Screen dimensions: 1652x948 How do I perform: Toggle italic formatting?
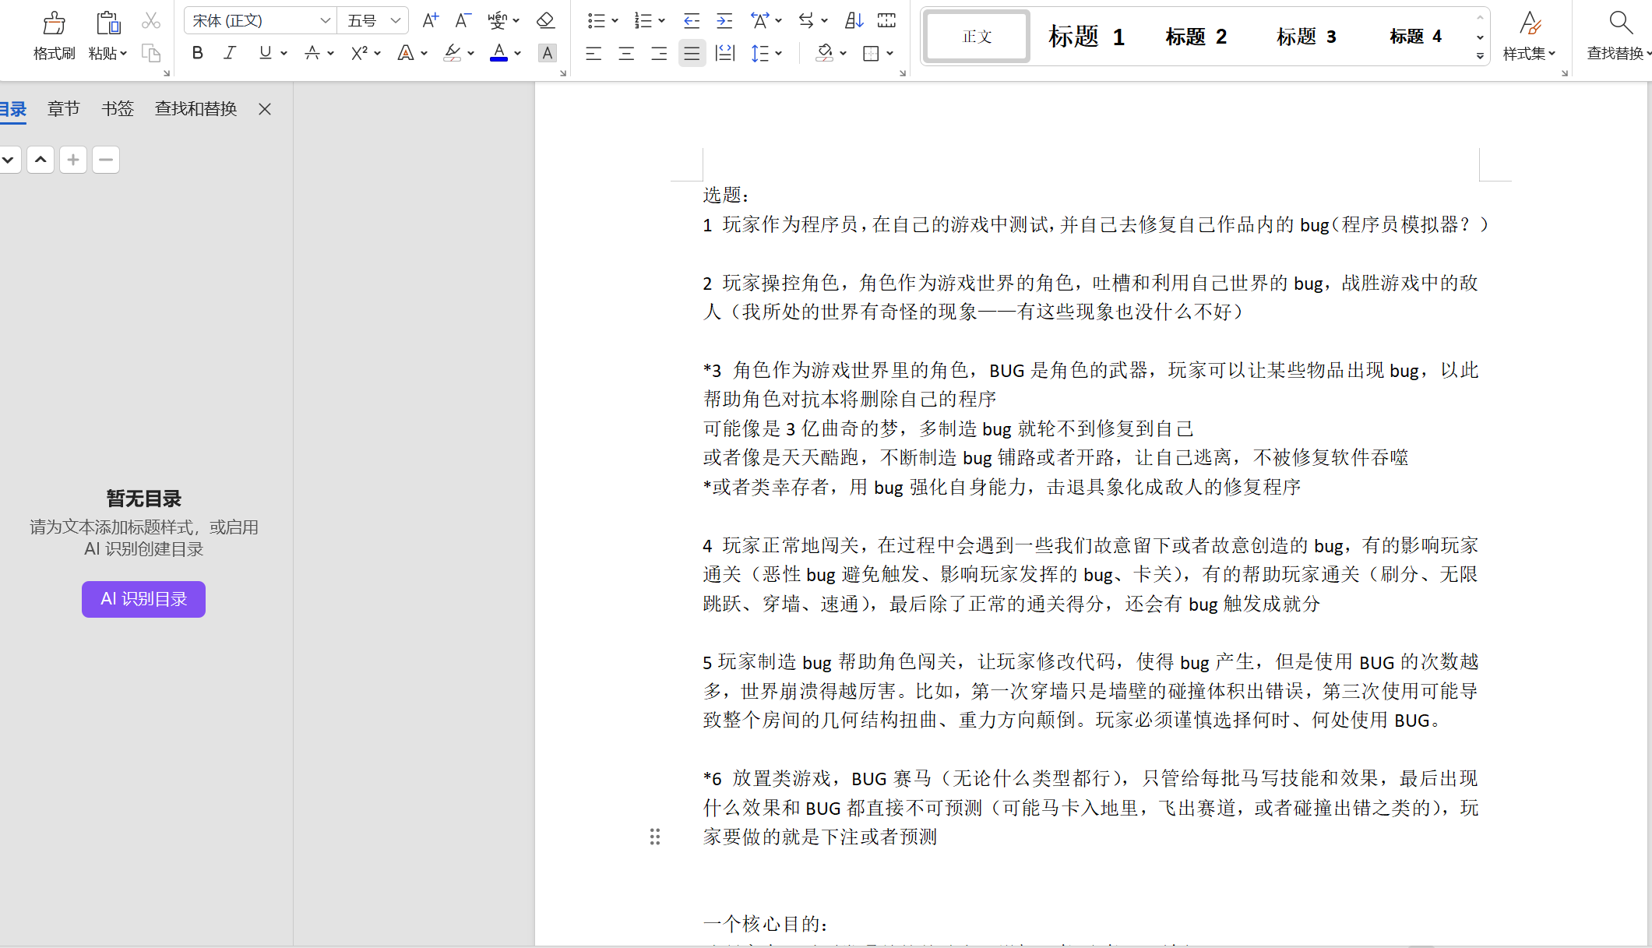(x=230, y=52)
